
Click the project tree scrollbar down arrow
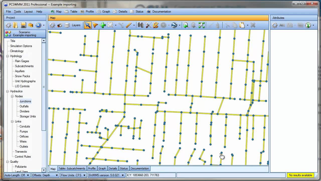pos(44,170)
